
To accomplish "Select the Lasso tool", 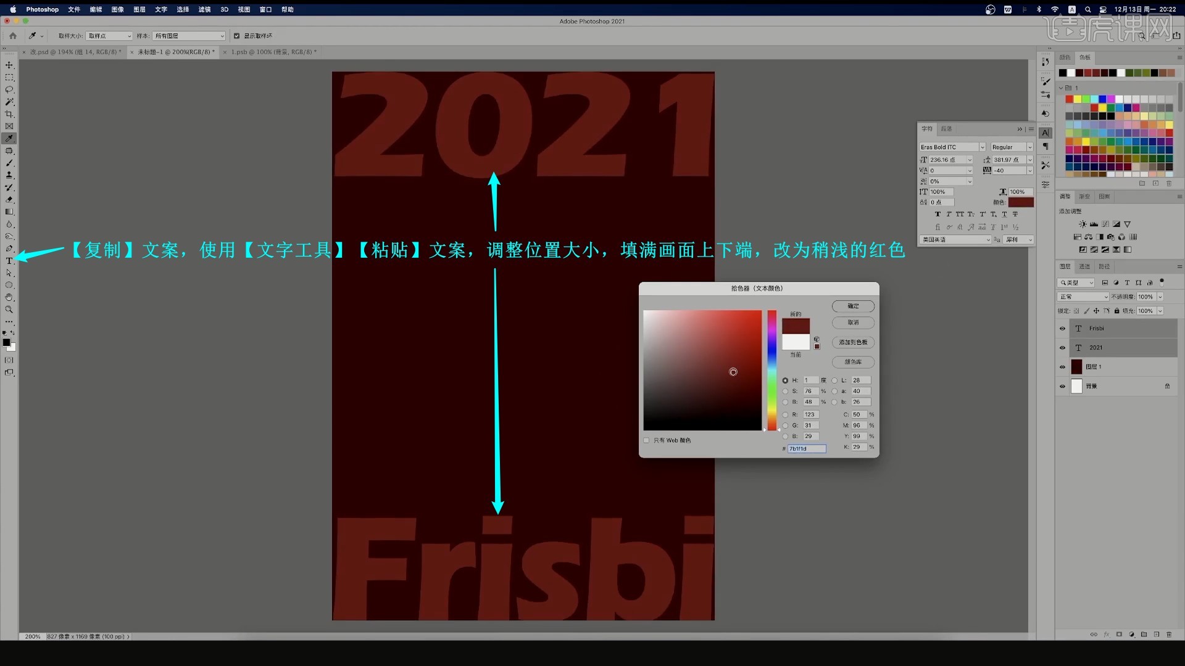I will tap(9, 90).
